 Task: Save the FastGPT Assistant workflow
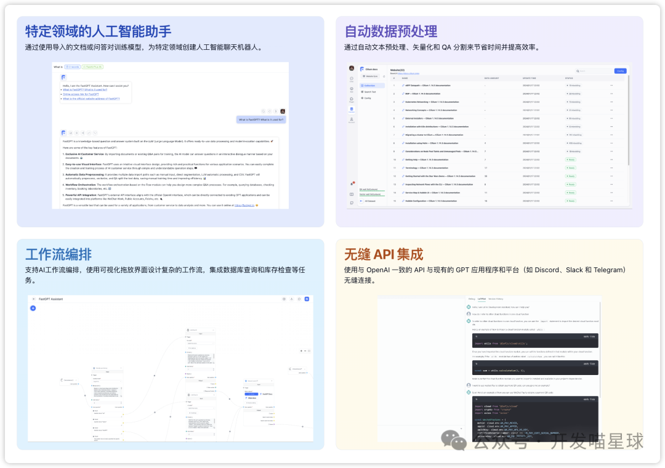(307, 299)
